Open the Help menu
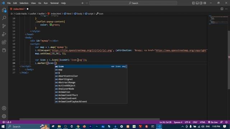Screen dimensions: 230x129 (x=63, y=3)
